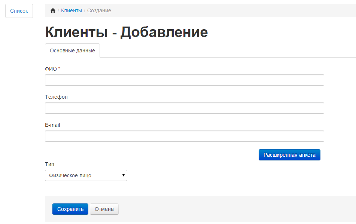Select the E-mail input box
Image resolution: width=356 pixels, height=224 pixels.
pyautogui.click(x=184, y=136)
